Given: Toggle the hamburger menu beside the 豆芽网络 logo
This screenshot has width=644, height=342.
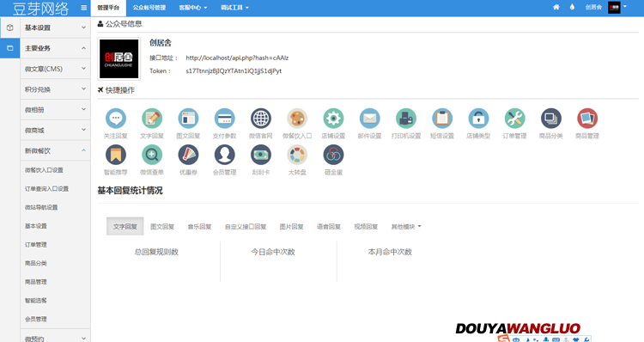Looking at the screenshot, I should [x=84, y=8].
